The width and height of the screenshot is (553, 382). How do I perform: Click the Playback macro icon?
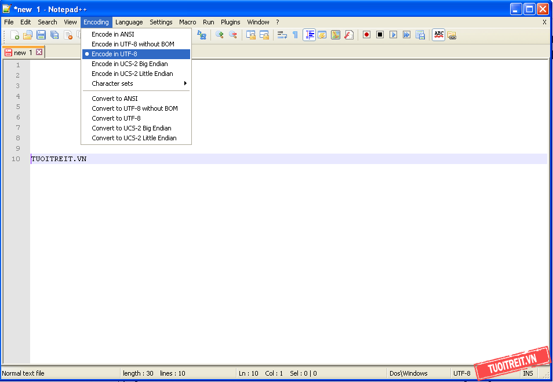393,35
